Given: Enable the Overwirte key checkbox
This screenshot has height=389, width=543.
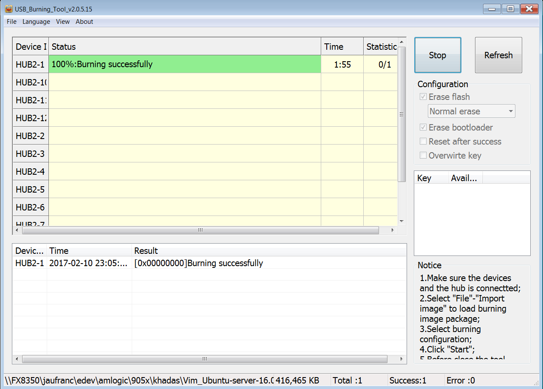Looking at the screenshot, I should (x=423, y=155).
